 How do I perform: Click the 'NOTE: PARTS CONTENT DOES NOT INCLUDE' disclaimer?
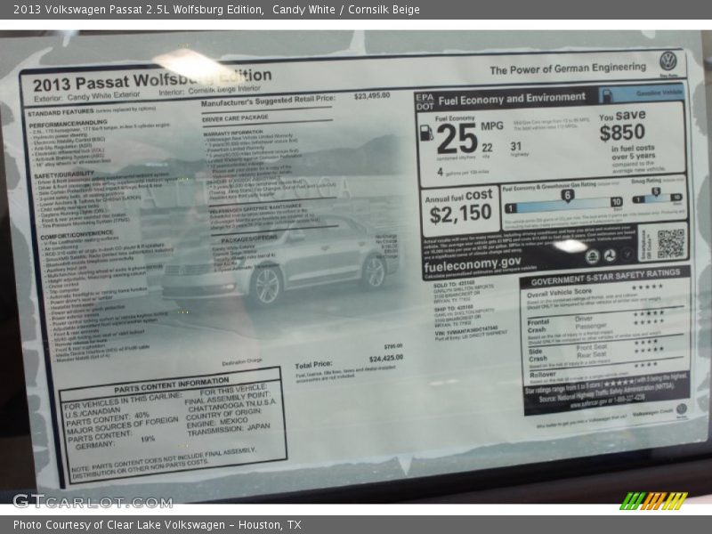point(164,463)
